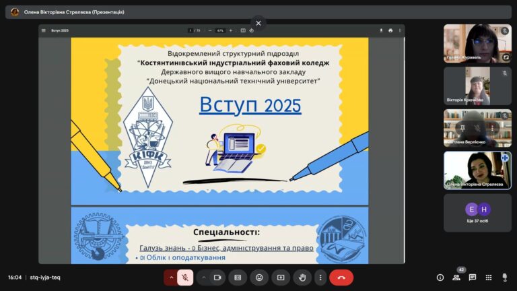Viewport: 517px width, 291px height.
Task: Unmute the microphone in Meet toolbar
Action: click(x=185, y=278)
